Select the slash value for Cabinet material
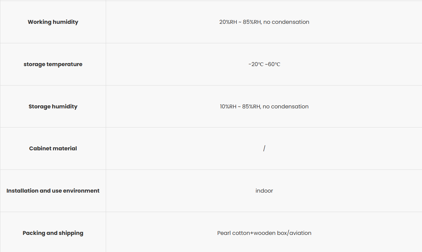Image resolution: width=422 pixels, height=252 pixels. 264,149
